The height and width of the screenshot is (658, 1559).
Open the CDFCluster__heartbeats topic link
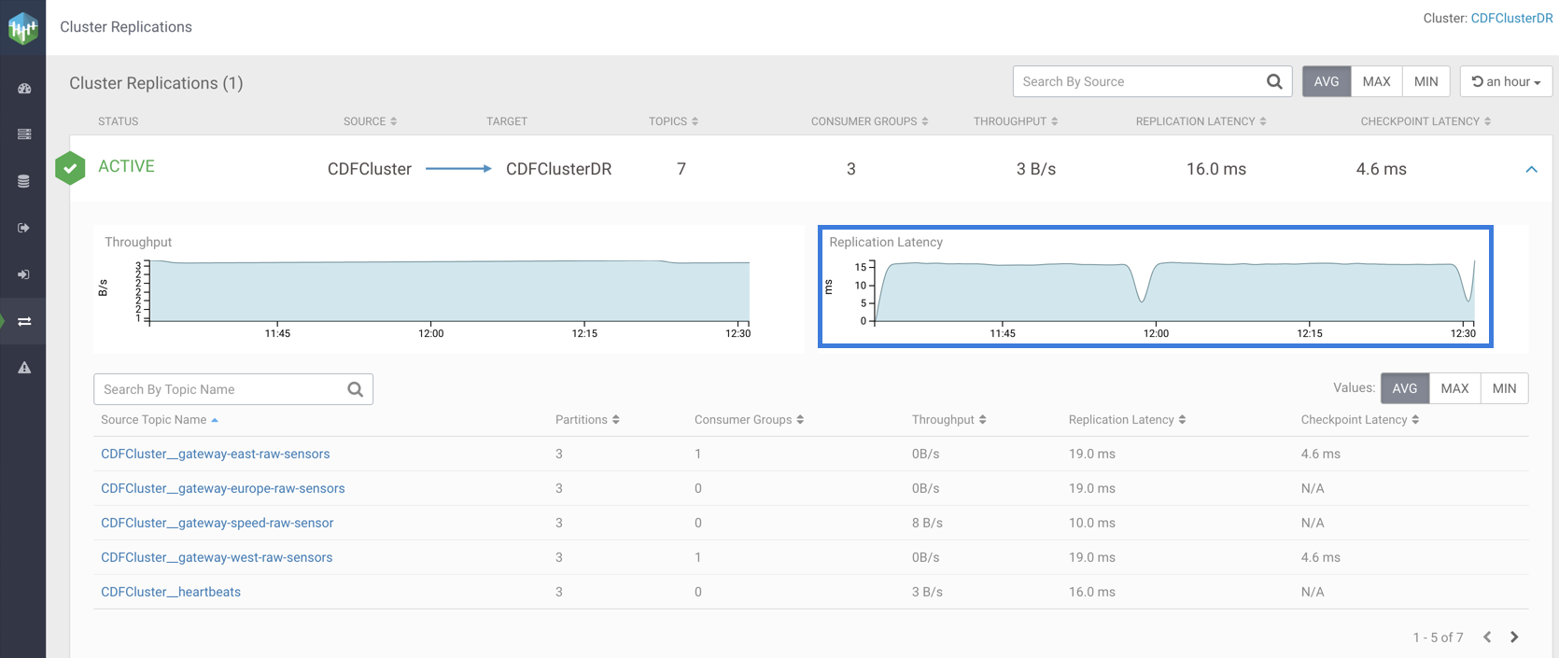(x=171, y=592)
